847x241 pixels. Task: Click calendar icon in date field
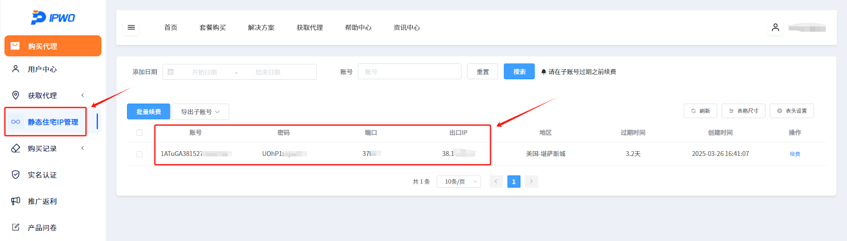click(170, 72)
